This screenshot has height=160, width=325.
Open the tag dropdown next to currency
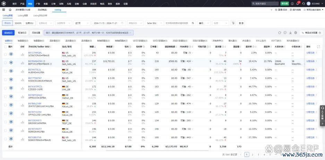click(x=221, y=23)
